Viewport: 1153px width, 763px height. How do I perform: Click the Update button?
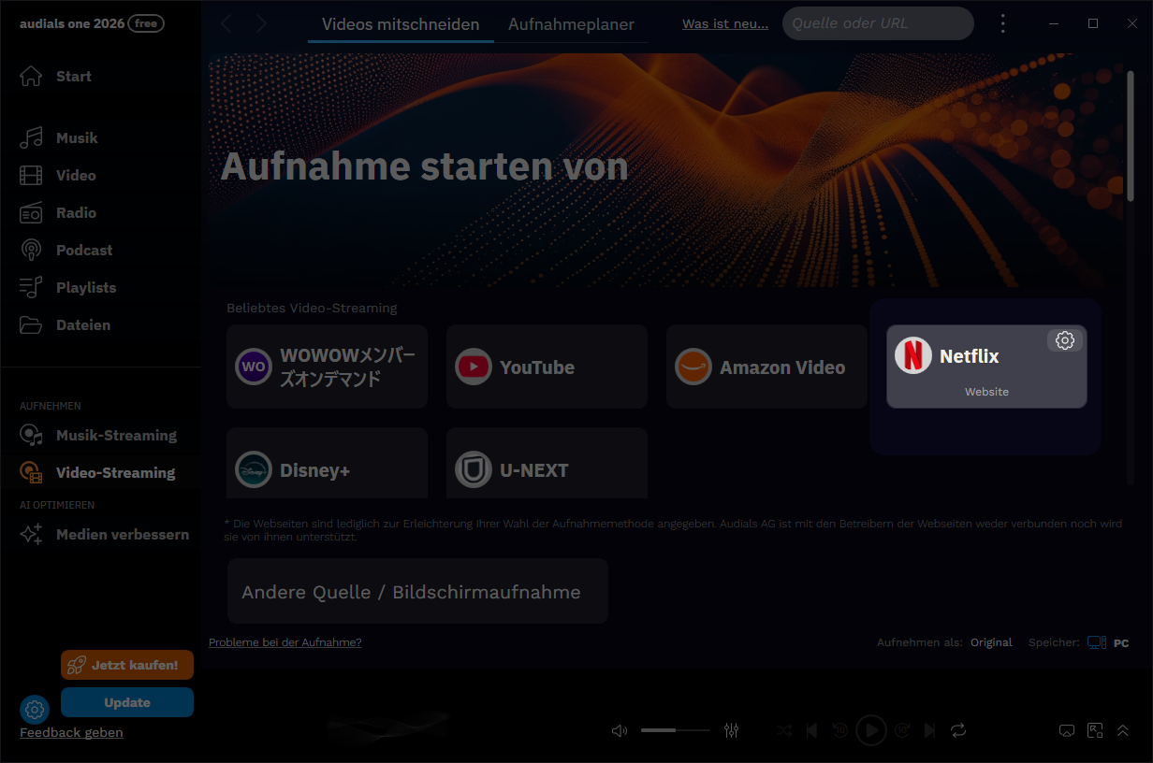[x=127, y=702]
